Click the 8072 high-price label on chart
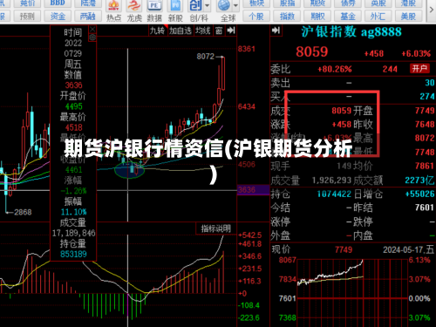This screenshot has height=327, width=436. [x=205, y=57]
